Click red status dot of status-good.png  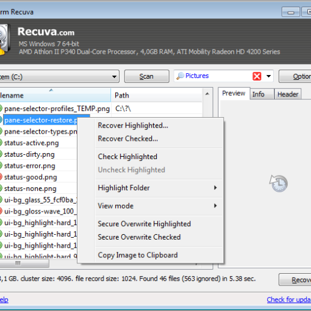(x=1, y=177)
